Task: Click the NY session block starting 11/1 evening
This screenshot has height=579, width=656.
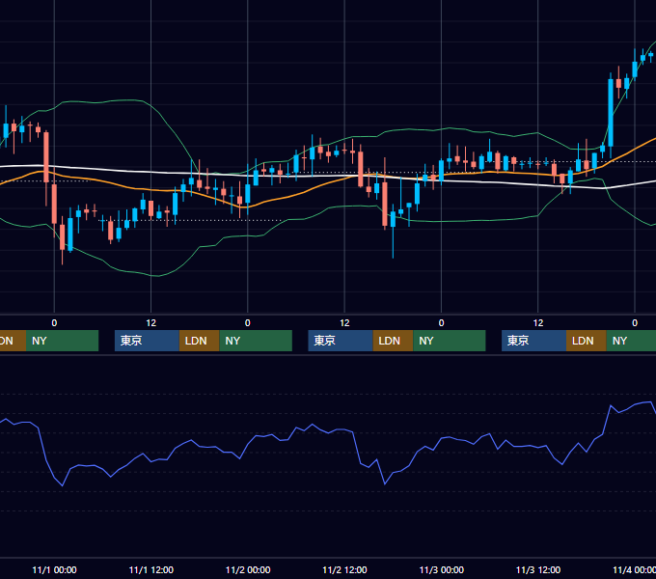Action: click(x=256, y=341)
